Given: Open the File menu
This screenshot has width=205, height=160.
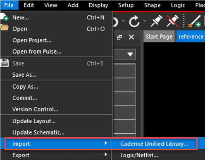Looking at the screenshot, I should click(x=9, y=5).
